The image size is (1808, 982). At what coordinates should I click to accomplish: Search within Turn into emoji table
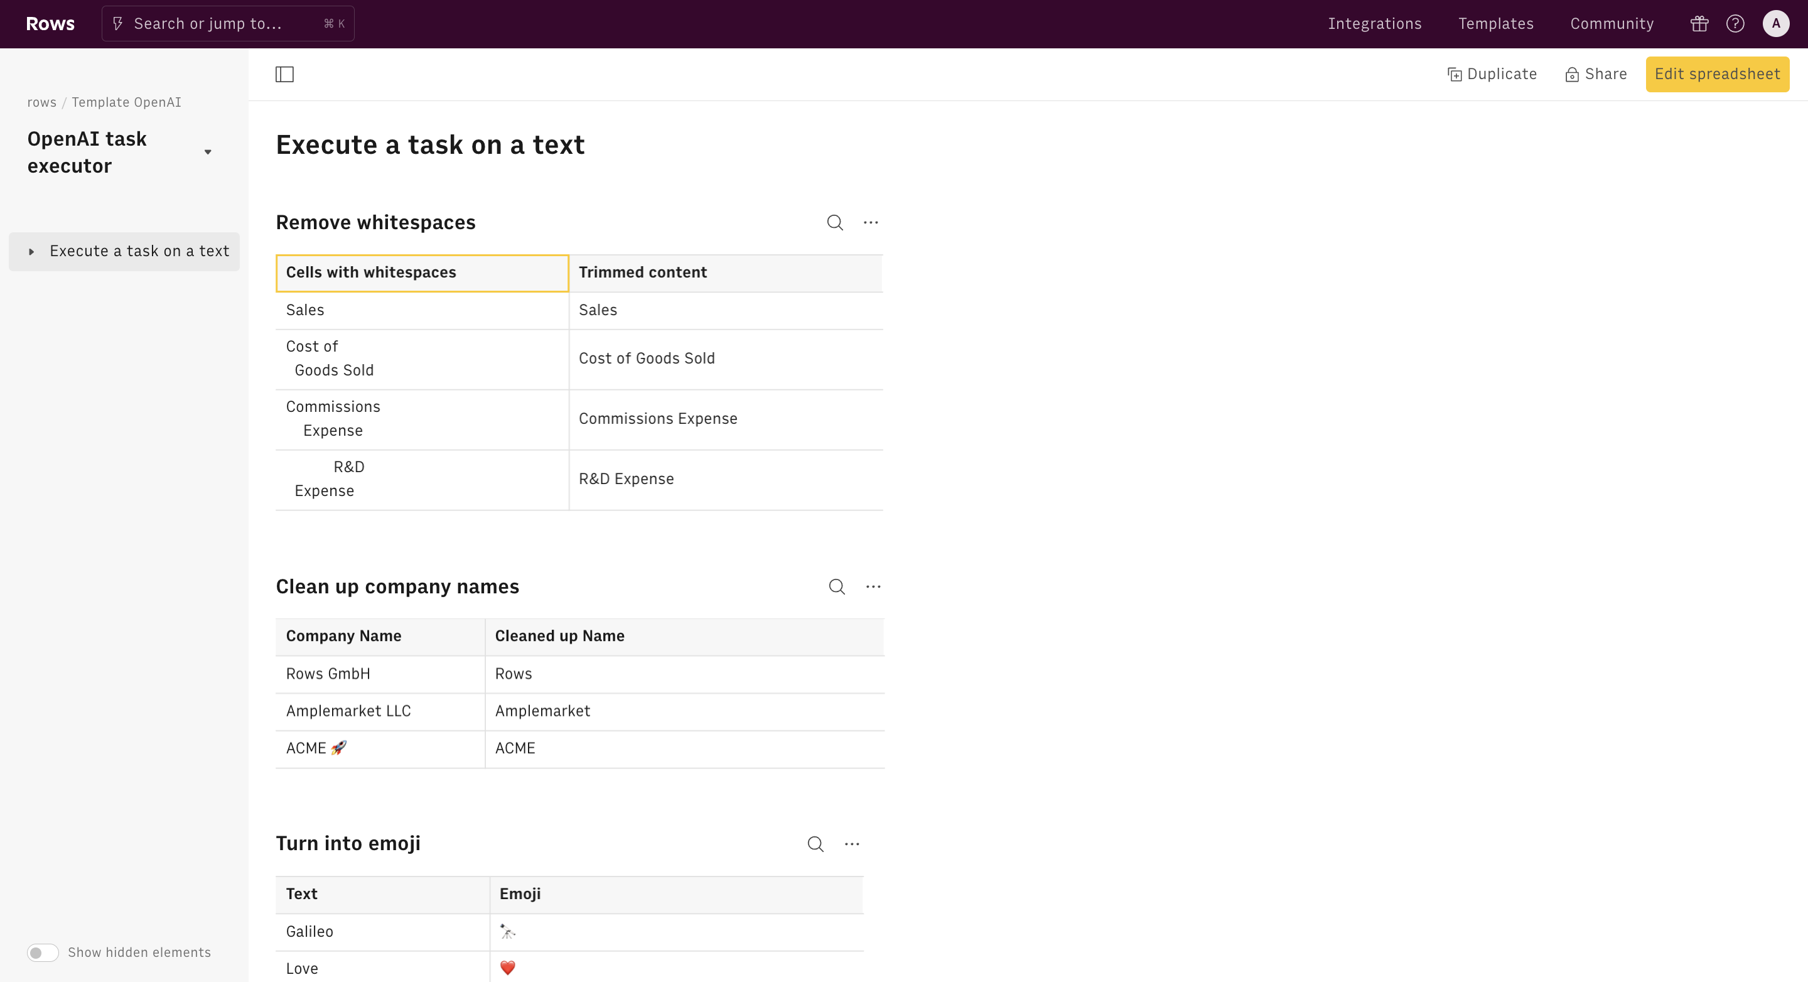point(815,844)
